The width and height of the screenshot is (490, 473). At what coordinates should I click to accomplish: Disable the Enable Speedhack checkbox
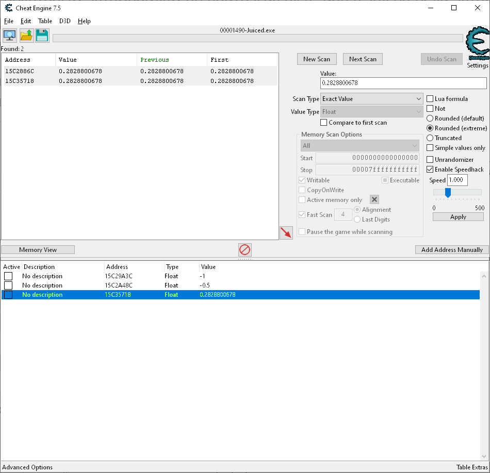click(430, 170)
